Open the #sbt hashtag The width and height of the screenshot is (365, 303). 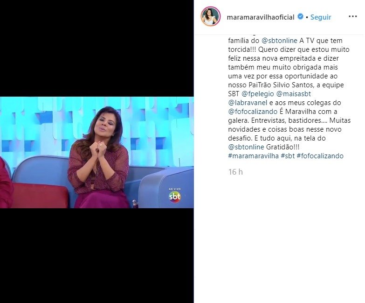pyautogui.click(x=288, y=156)
